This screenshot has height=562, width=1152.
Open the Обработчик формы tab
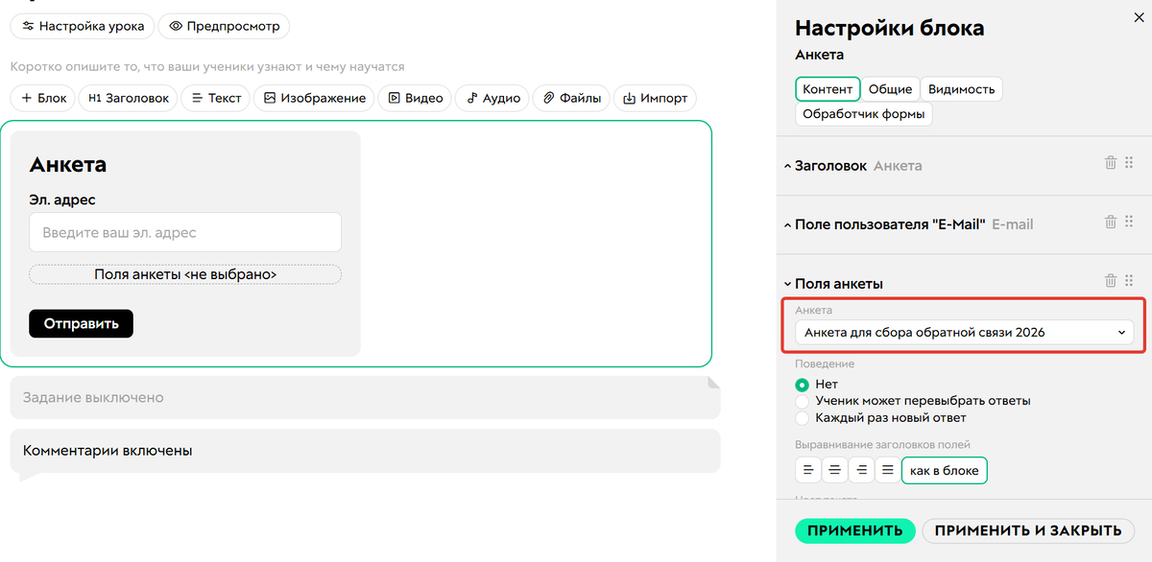pyautogui.click(x=864, y=115)
